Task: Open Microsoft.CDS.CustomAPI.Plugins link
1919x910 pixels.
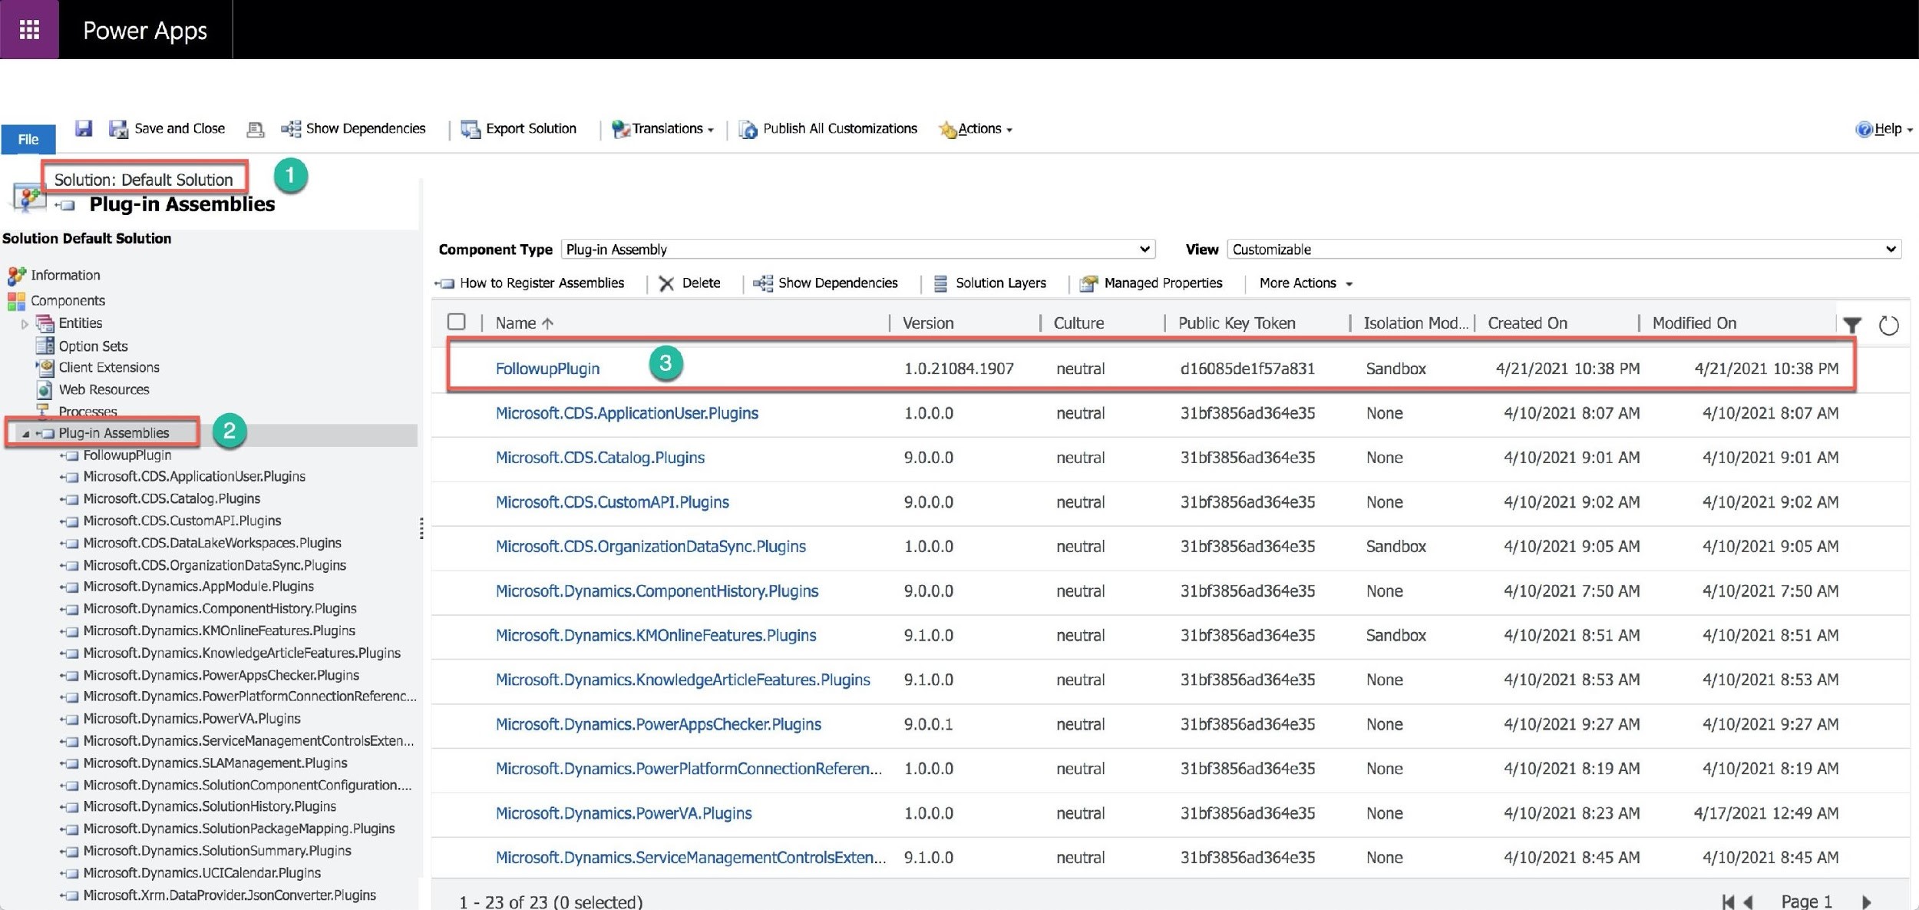Action: click(612, 501)
